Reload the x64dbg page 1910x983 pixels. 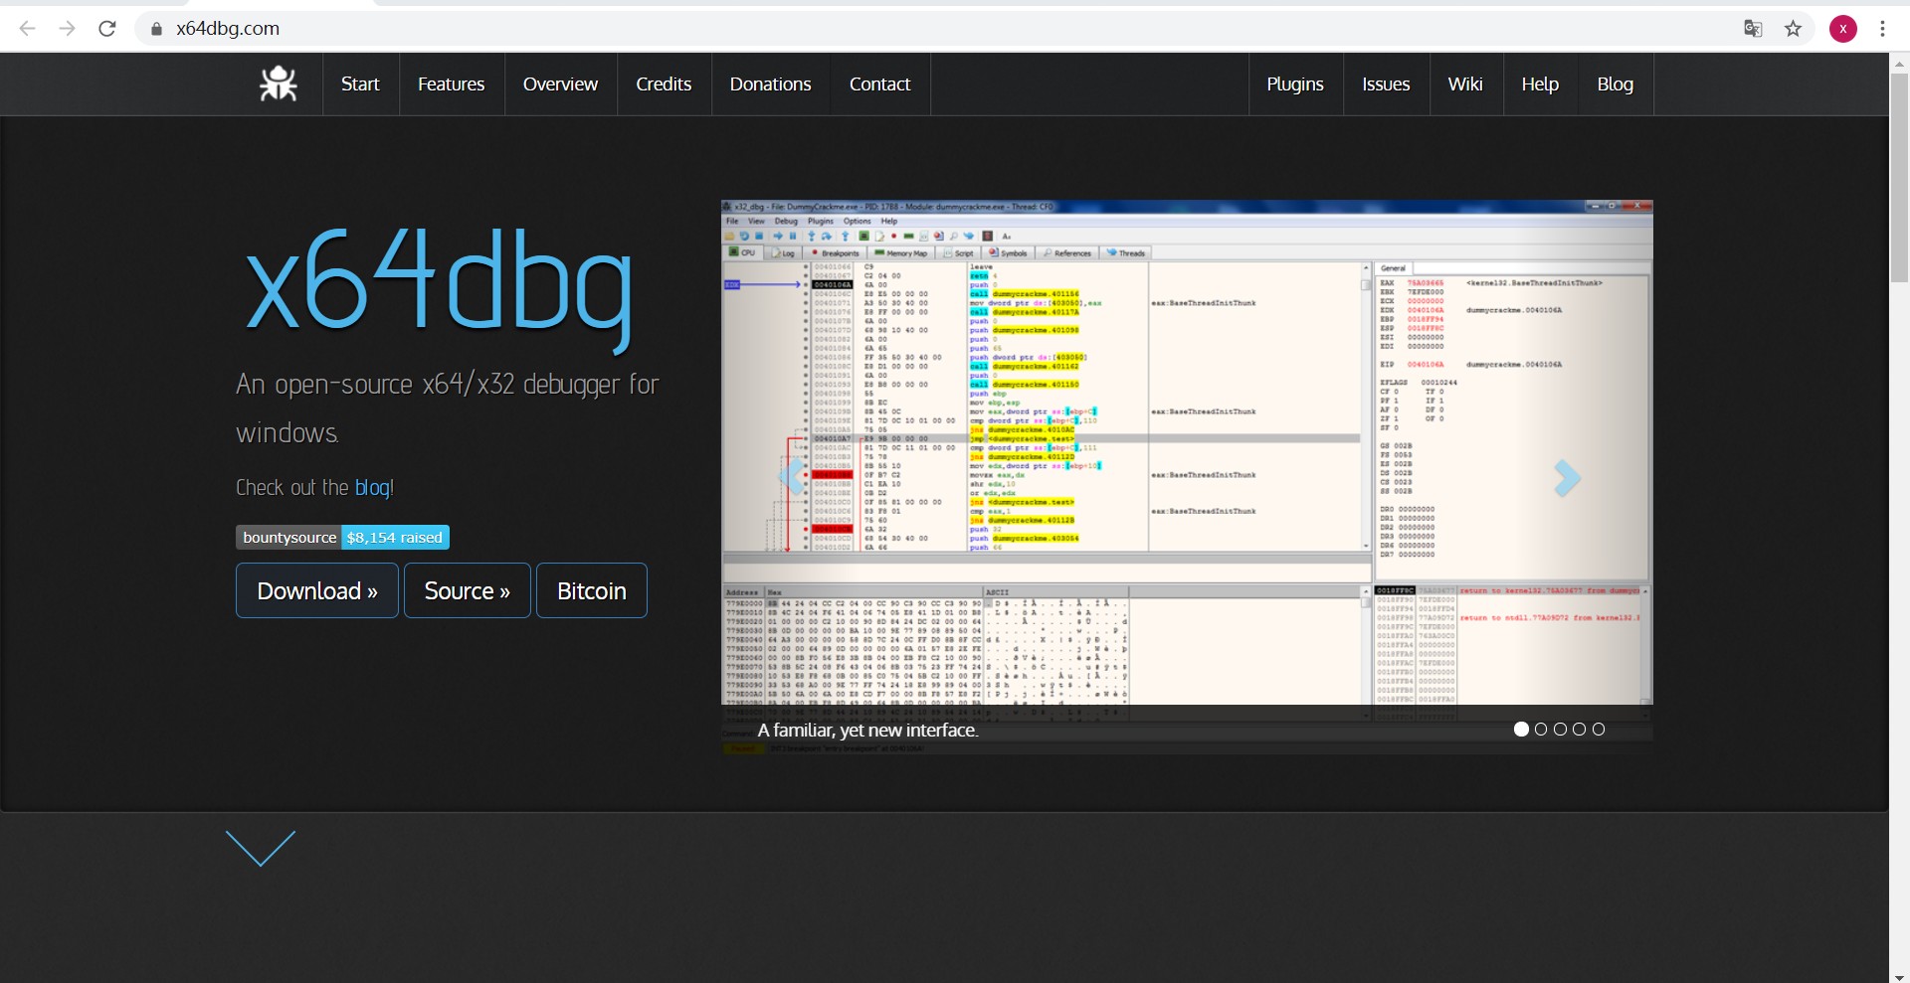(107, 29)
